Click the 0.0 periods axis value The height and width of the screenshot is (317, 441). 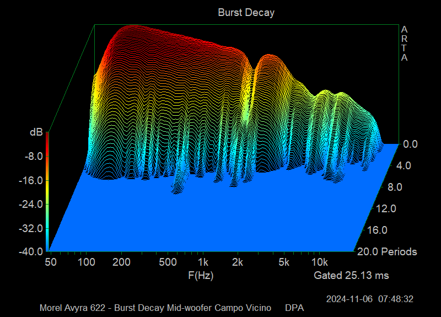pos(410,144)
